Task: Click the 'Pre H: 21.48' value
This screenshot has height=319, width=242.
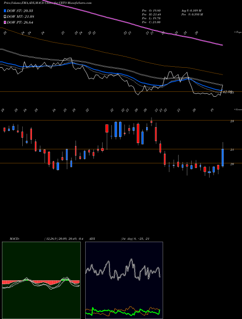Action: pyautogui.click(x=151, y=14)
